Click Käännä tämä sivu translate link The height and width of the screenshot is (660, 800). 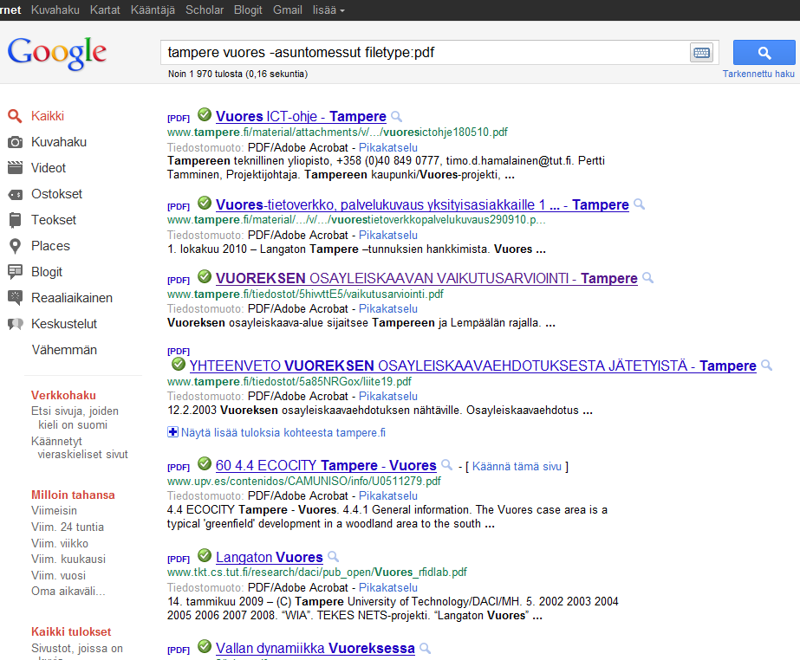517,466
